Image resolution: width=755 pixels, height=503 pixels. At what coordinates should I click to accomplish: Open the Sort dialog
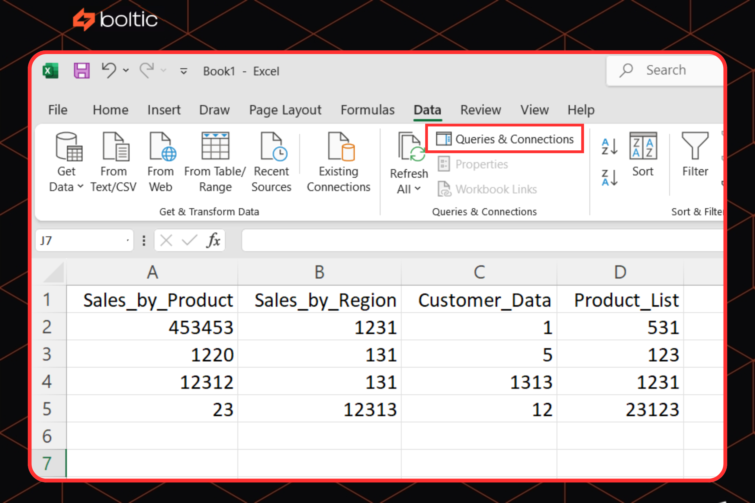pyautogui.click(x=643, y=154)
